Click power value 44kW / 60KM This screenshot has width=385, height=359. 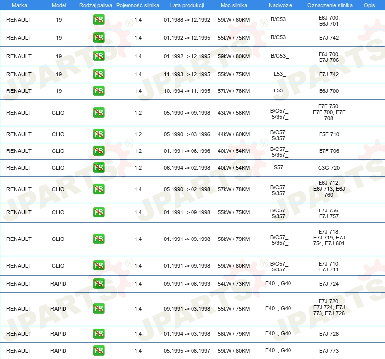(x=233, y=134)
